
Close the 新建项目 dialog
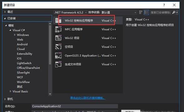tap(174, 5)
